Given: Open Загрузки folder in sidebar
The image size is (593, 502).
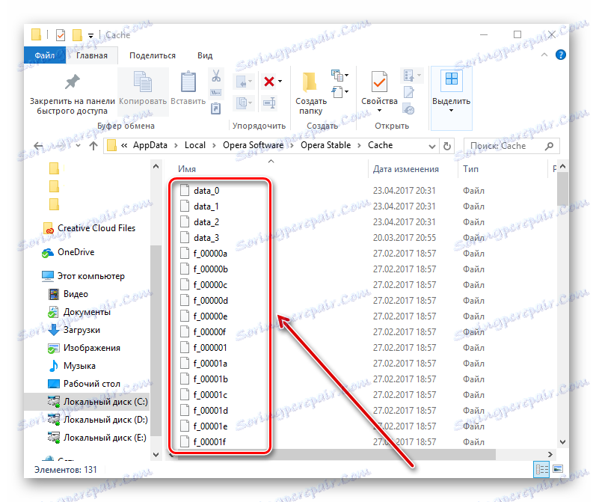Looking at the screenshot, I should point(82,330).
